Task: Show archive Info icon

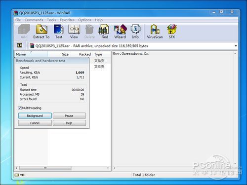Action: (x=135, y=32)
